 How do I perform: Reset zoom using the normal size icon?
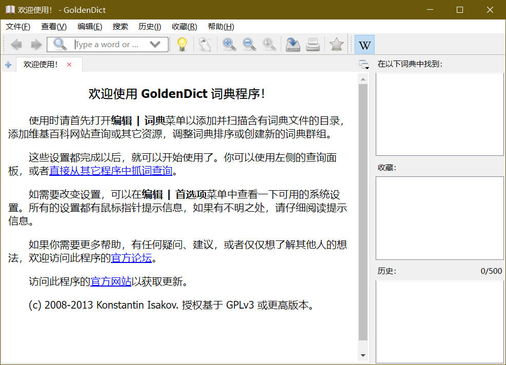(x=269, y=44)
